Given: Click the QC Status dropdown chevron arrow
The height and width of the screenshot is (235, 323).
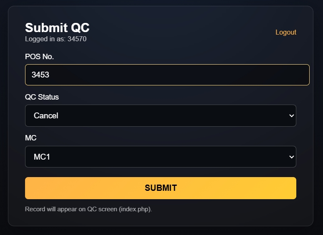Looking at the screenshot, I should point(292,116).
